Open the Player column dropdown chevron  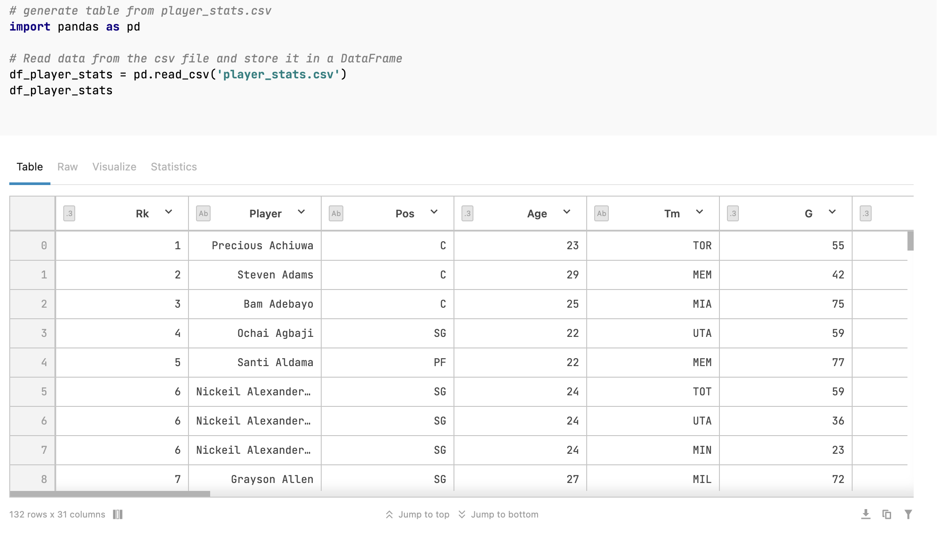(301, 212)
